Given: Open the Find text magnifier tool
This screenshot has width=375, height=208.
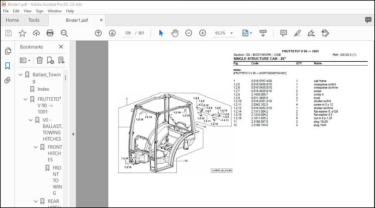Looking at the screenshot, I should coord(64,33).
